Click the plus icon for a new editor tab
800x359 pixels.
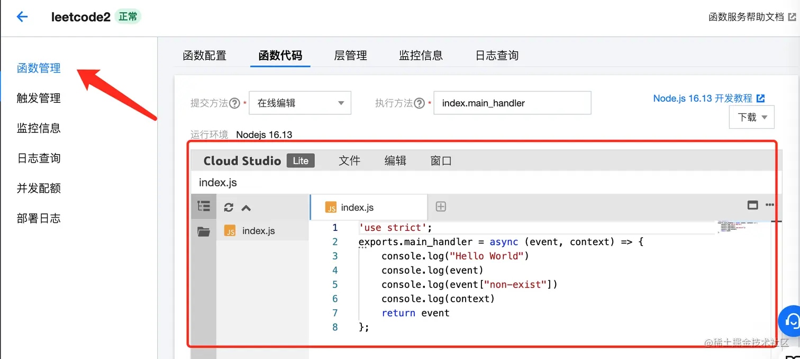click(x=441, y=207)
